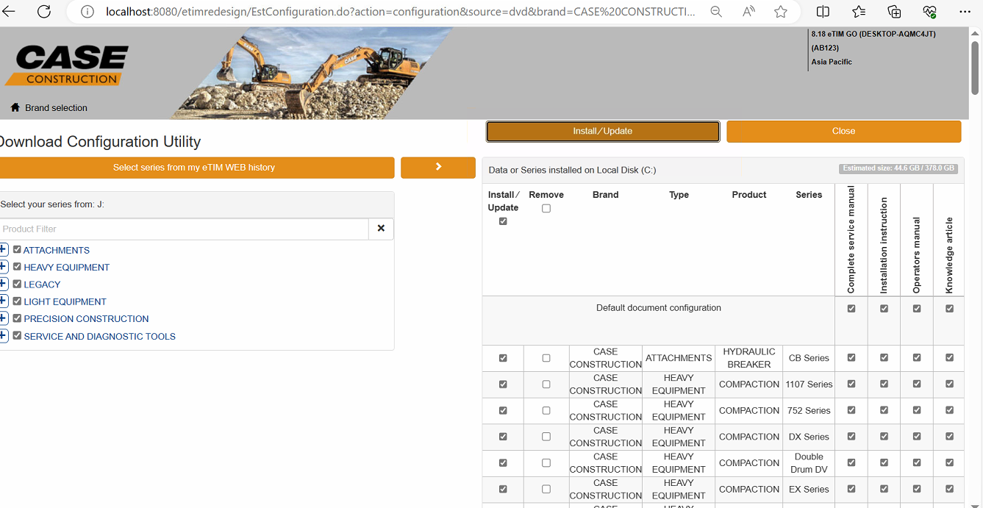Toggle the ATTACHMENTS tree checkbox
Screen dimensions: 983x508
coord(17,250)
